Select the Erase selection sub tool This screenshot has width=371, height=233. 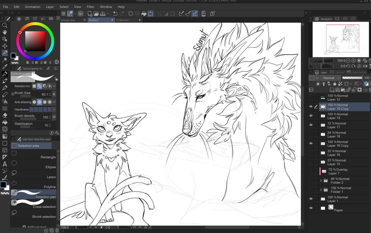(33, 204)
